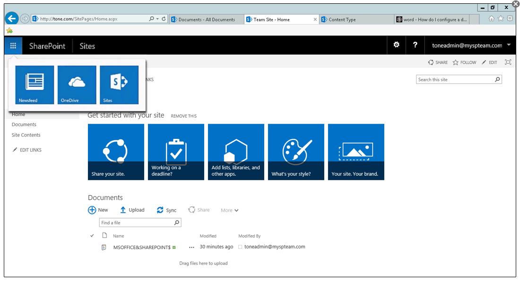The height and width of the screenshot is (281, 520).
Task: Open the address bar dropdown arrow
Action: point(157,19)
